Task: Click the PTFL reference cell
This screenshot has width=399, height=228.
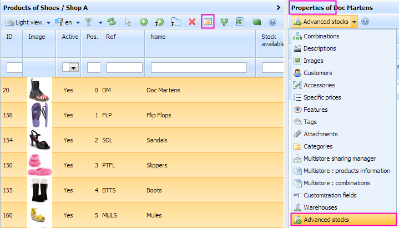Action: [109, 165]
